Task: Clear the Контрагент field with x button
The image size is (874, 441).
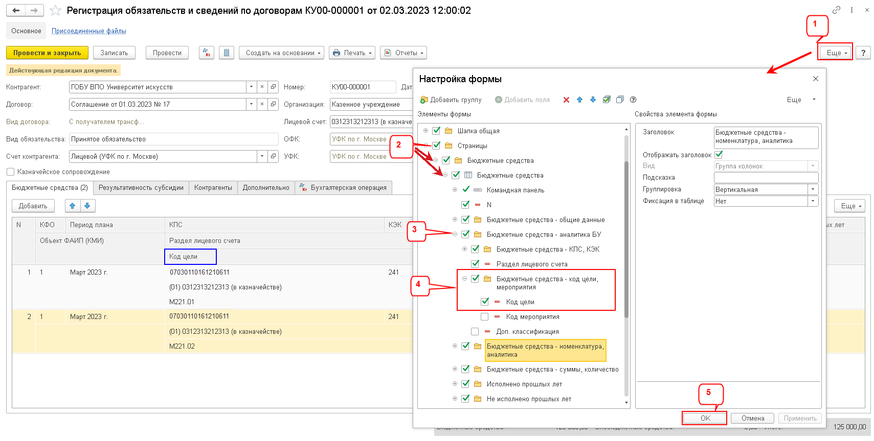Action: click(x=262, y=87)
